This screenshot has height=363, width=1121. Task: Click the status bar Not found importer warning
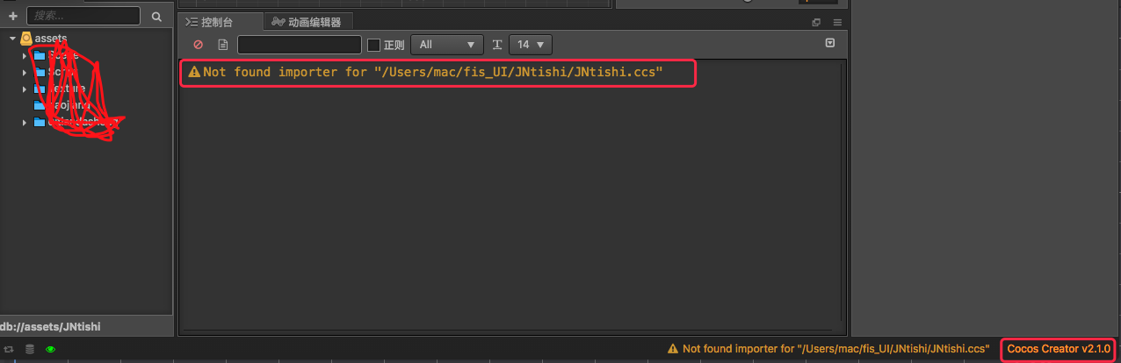pos(828,348)
